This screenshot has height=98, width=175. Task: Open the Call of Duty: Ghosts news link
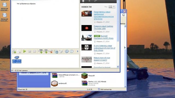[x=104, y=48]
